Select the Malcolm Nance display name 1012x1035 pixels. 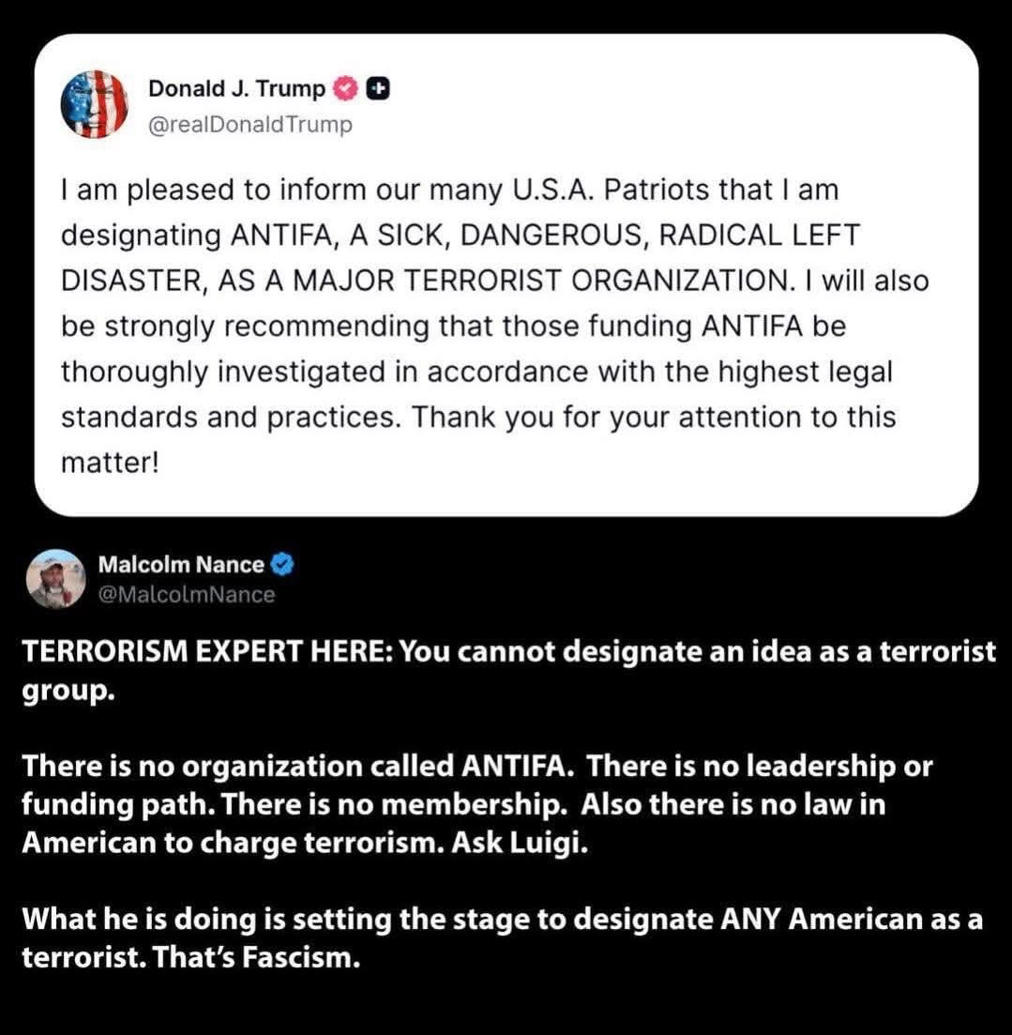coord(181,565)
